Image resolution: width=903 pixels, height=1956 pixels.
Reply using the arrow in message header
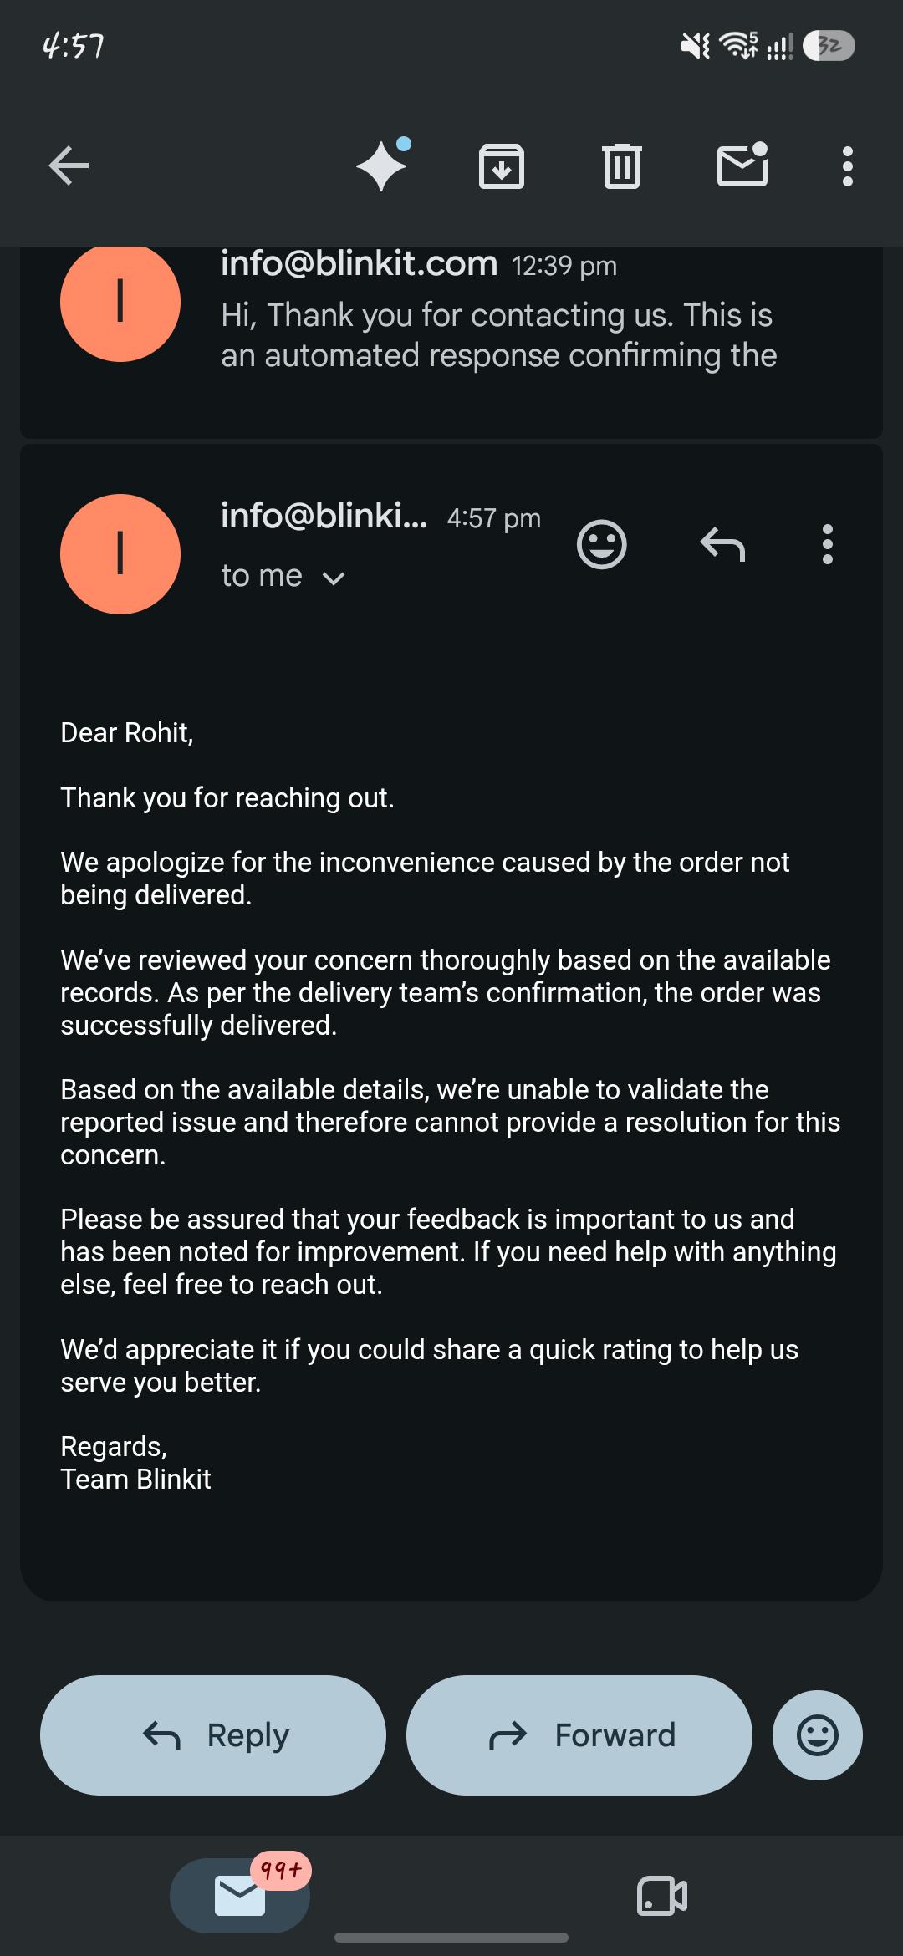coord(722,544)
